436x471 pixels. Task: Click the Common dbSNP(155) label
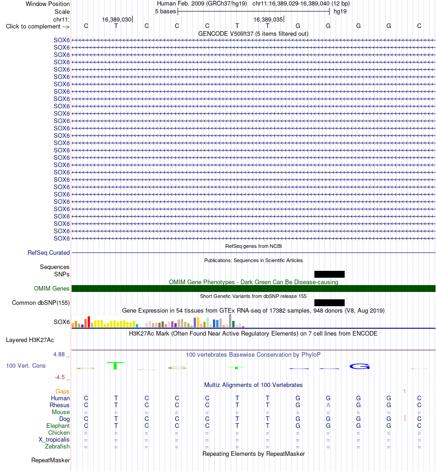pos(41,303)
